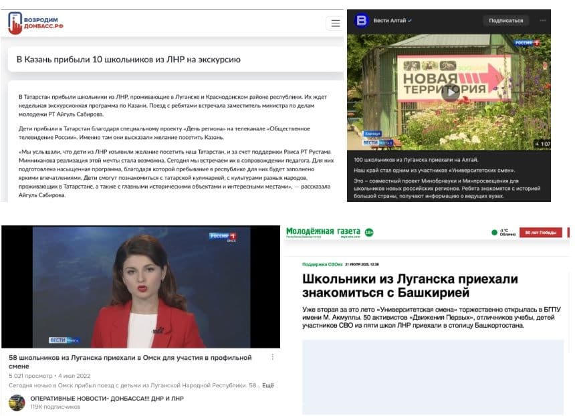Click the 18+ age rating badge
575x416 pixels.
368,233
